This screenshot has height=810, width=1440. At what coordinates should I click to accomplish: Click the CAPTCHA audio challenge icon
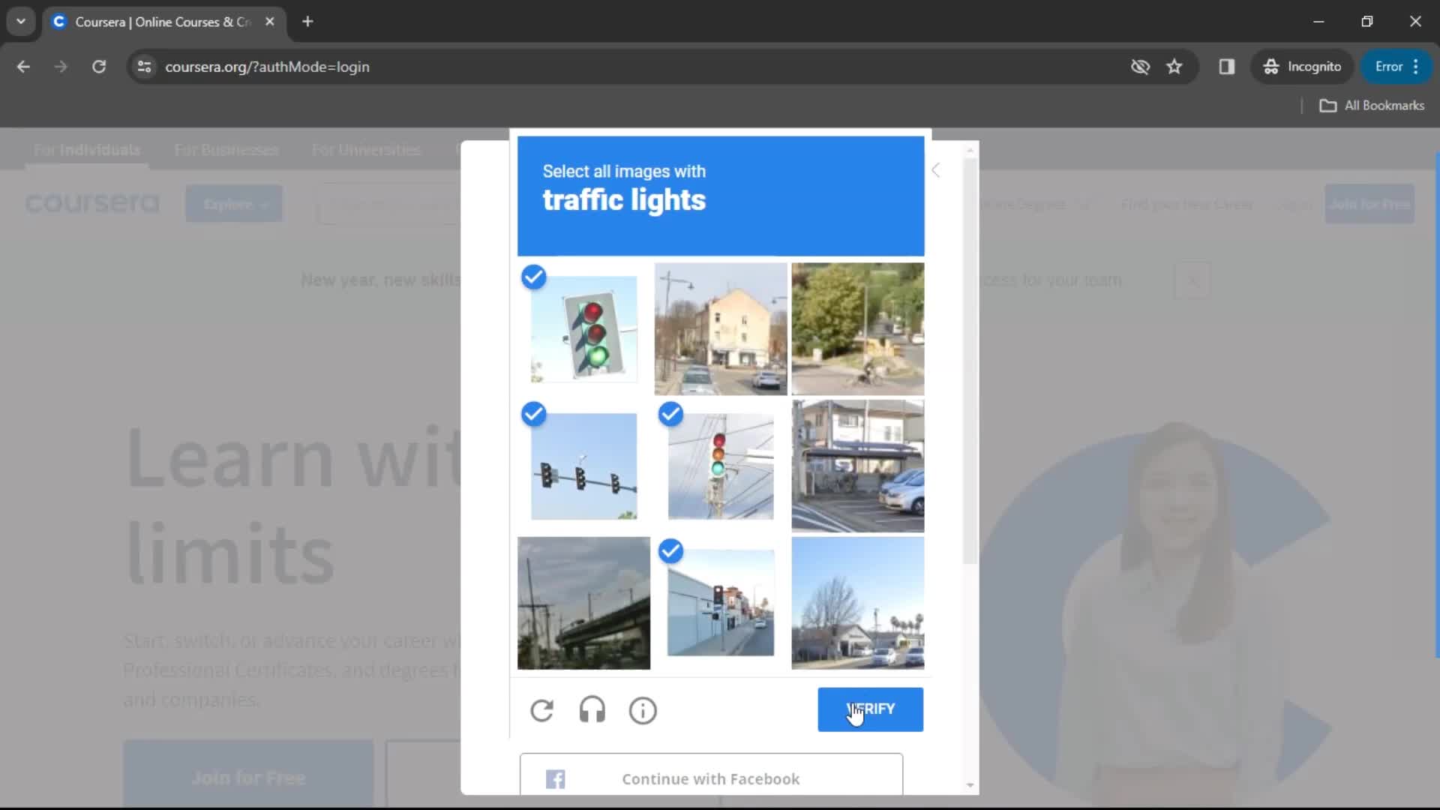tap(592, 710)
